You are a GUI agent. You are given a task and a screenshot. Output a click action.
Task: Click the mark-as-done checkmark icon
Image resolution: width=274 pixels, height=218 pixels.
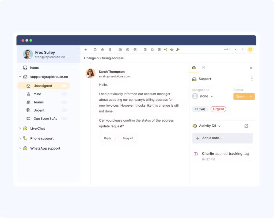135,49
